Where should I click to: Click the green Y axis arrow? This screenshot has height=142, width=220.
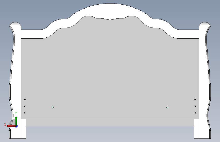16,121
